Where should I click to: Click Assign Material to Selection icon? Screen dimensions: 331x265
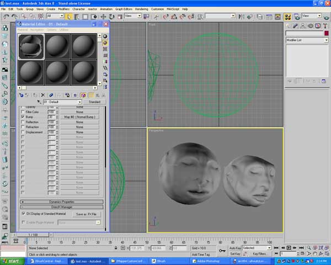click(x=35, y=96)
